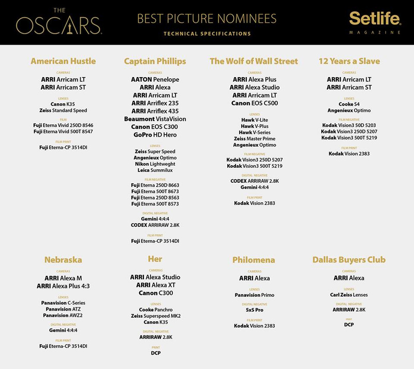Image resolution: width=414 pixels, height=369 pixels.
Task: Select the Philomena film title
Action: [254, 260]
